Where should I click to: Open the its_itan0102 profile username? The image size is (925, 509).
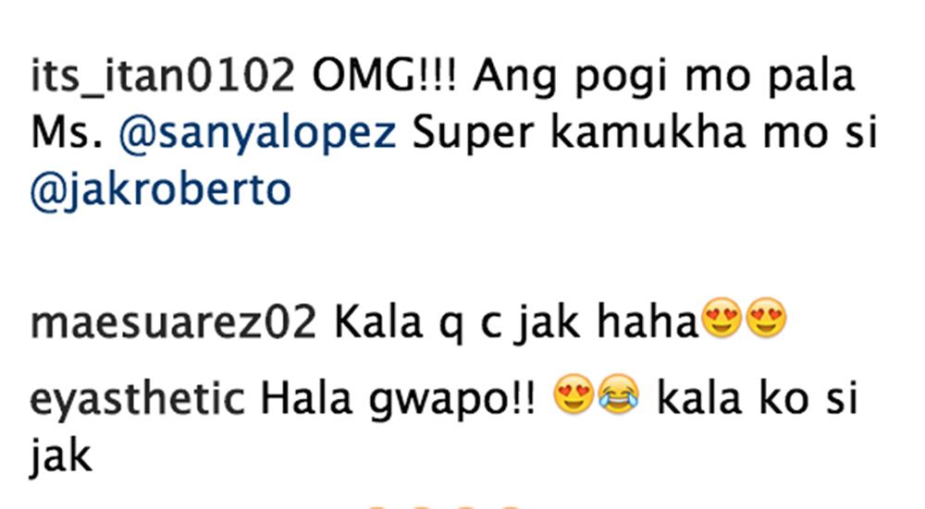(162, 78)
